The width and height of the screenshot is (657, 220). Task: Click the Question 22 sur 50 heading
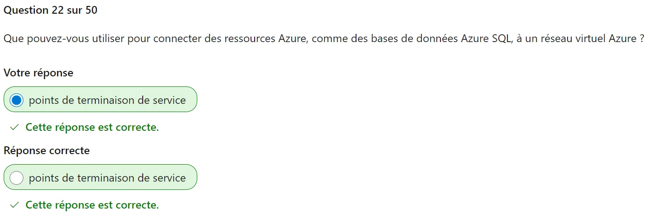point(50,10)
